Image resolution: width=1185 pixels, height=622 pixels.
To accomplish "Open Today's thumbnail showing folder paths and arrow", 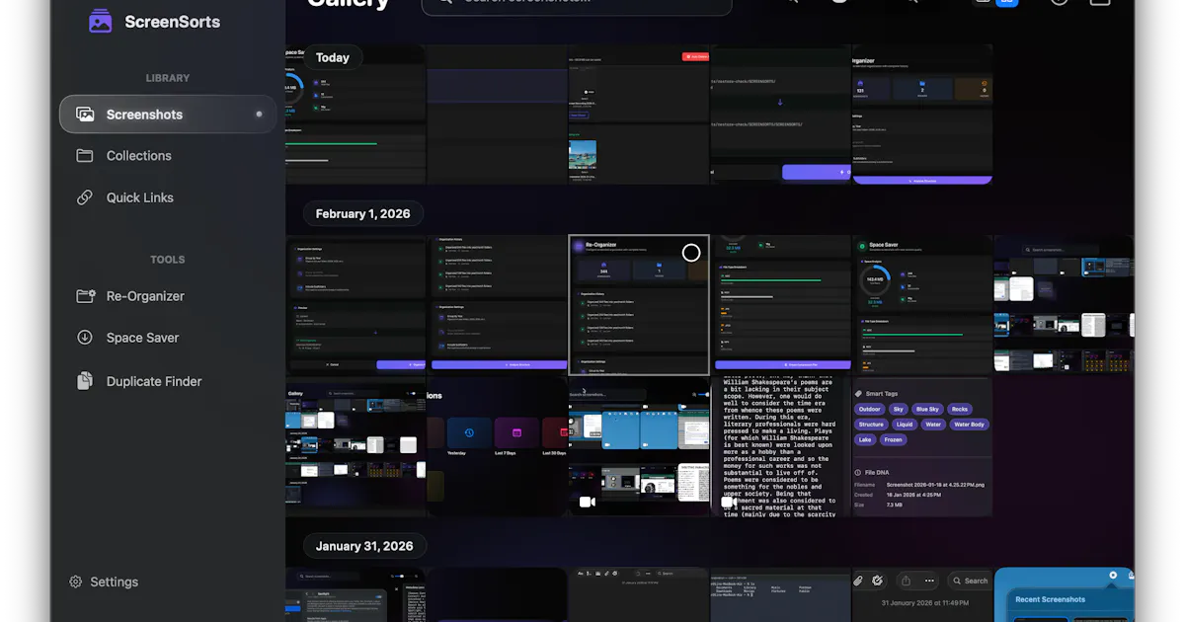I will [x=780, y=114].
